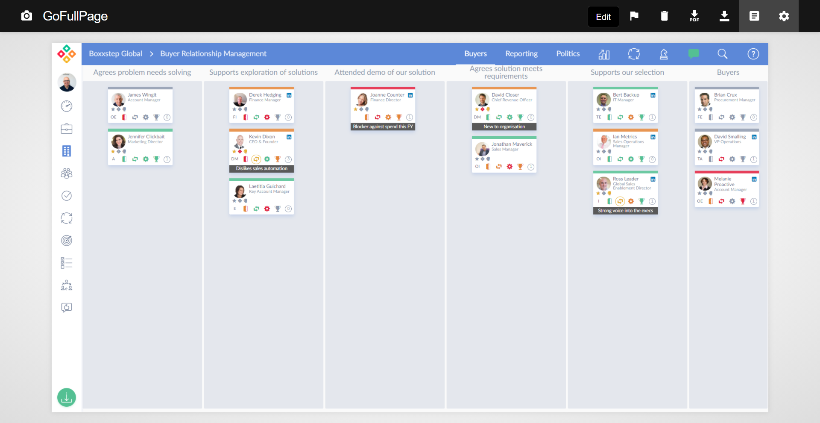Image resolution: width=820 pixels, height=423 pixels.
Task: Click the briefcase icon in left sidebar
Action: 67,129
